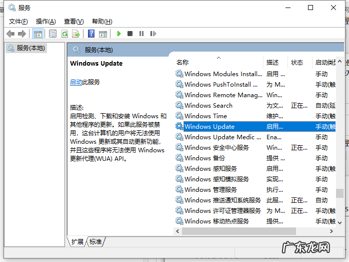Select Windows 移动热点服务 row
349x262 pixels.
pyautogui.click(x=255, y=221)
